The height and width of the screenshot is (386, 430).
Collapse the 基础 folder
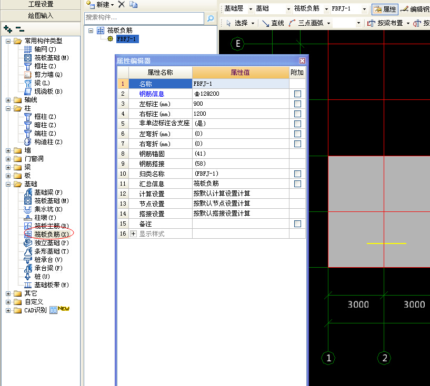(8, 184)
